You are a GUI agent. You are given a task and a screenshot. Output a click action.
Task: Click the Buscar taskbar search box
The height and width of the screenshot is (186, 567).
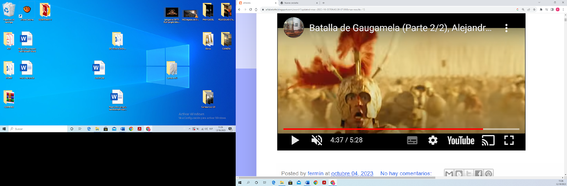tap(38, 129)
